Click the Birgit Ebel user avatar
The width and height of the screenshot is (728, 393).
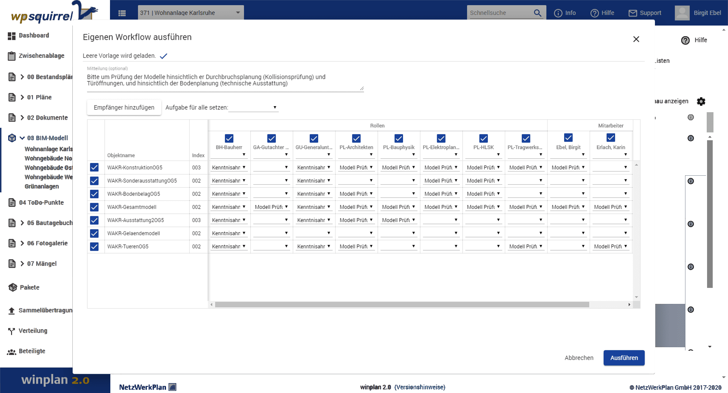point(682,13)
